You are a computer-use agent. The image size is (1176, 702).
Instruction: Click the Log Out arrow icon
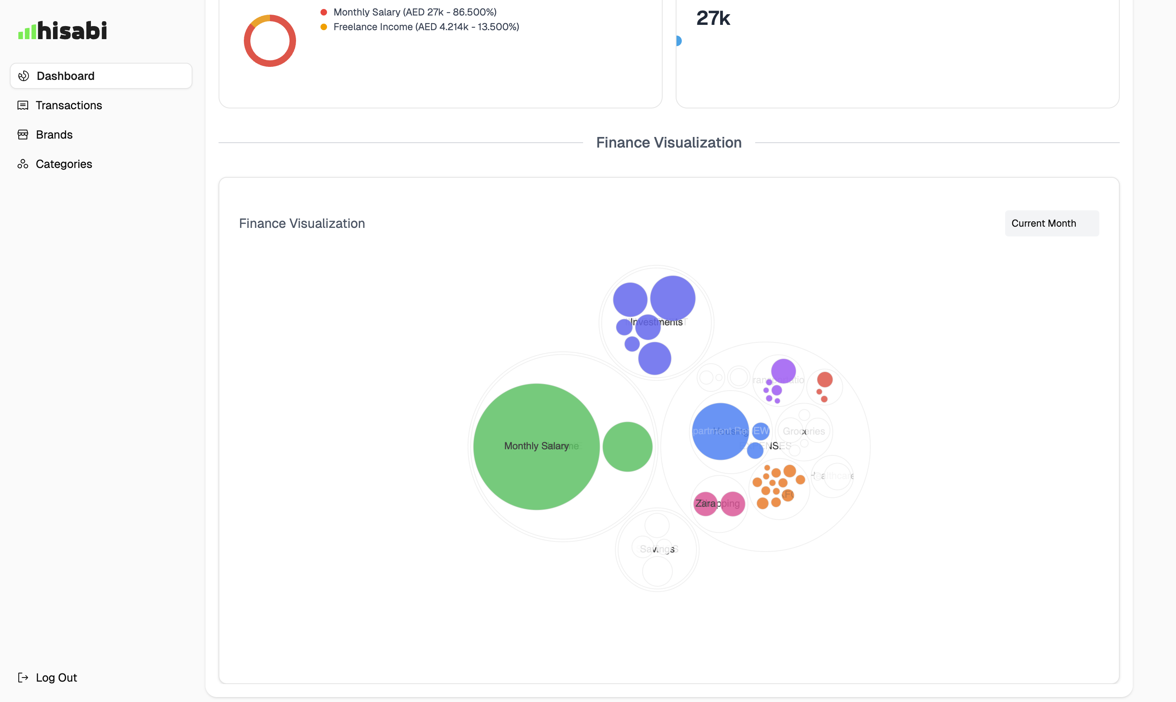[x=23, y=678]
